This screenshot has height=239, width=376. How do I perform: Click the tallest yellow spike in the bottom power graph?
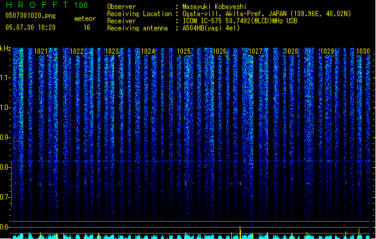(240, 232)
